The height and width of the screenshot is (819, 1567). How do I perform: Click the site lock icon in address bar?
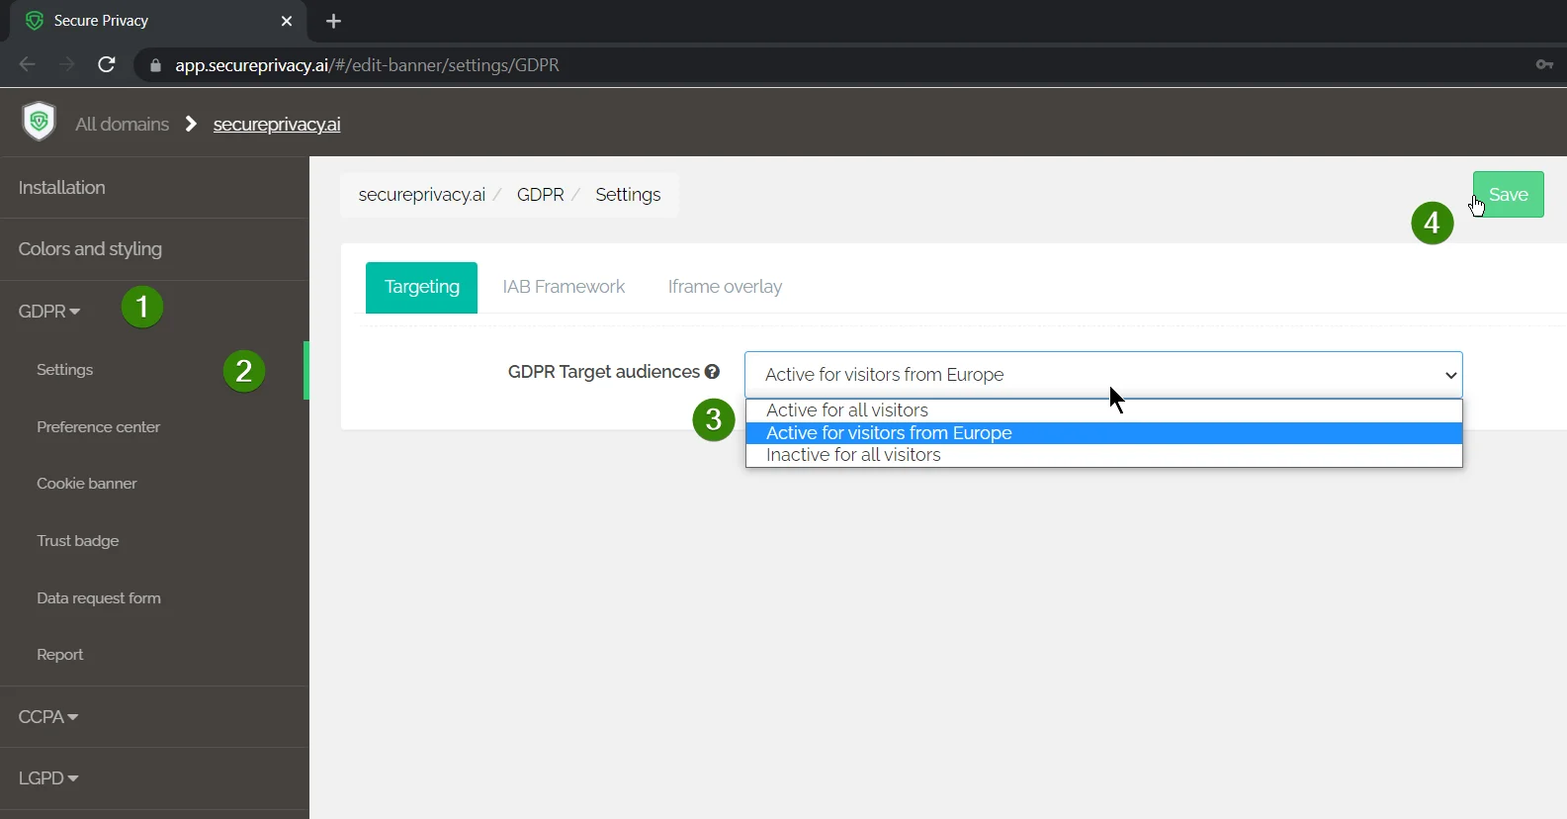click(155, 65)
